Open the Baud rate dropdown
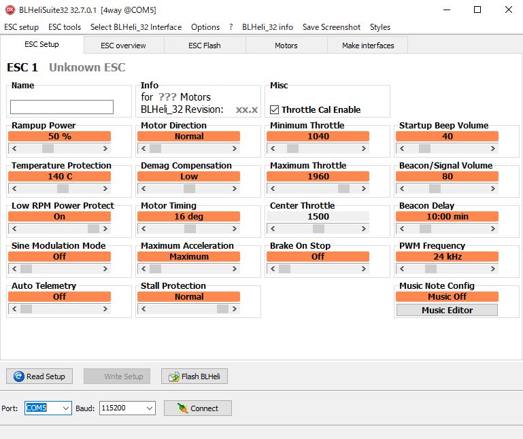The height and width of the screenshot is (439, 523). pyautogui.click(x=150, y=408)
